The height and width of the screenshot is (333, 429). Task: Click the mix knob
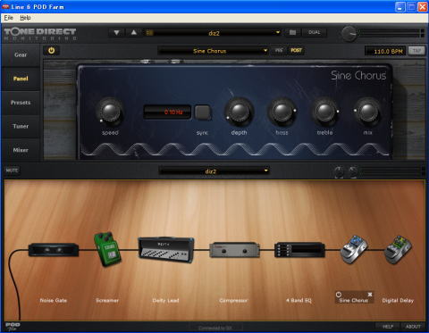367,112
